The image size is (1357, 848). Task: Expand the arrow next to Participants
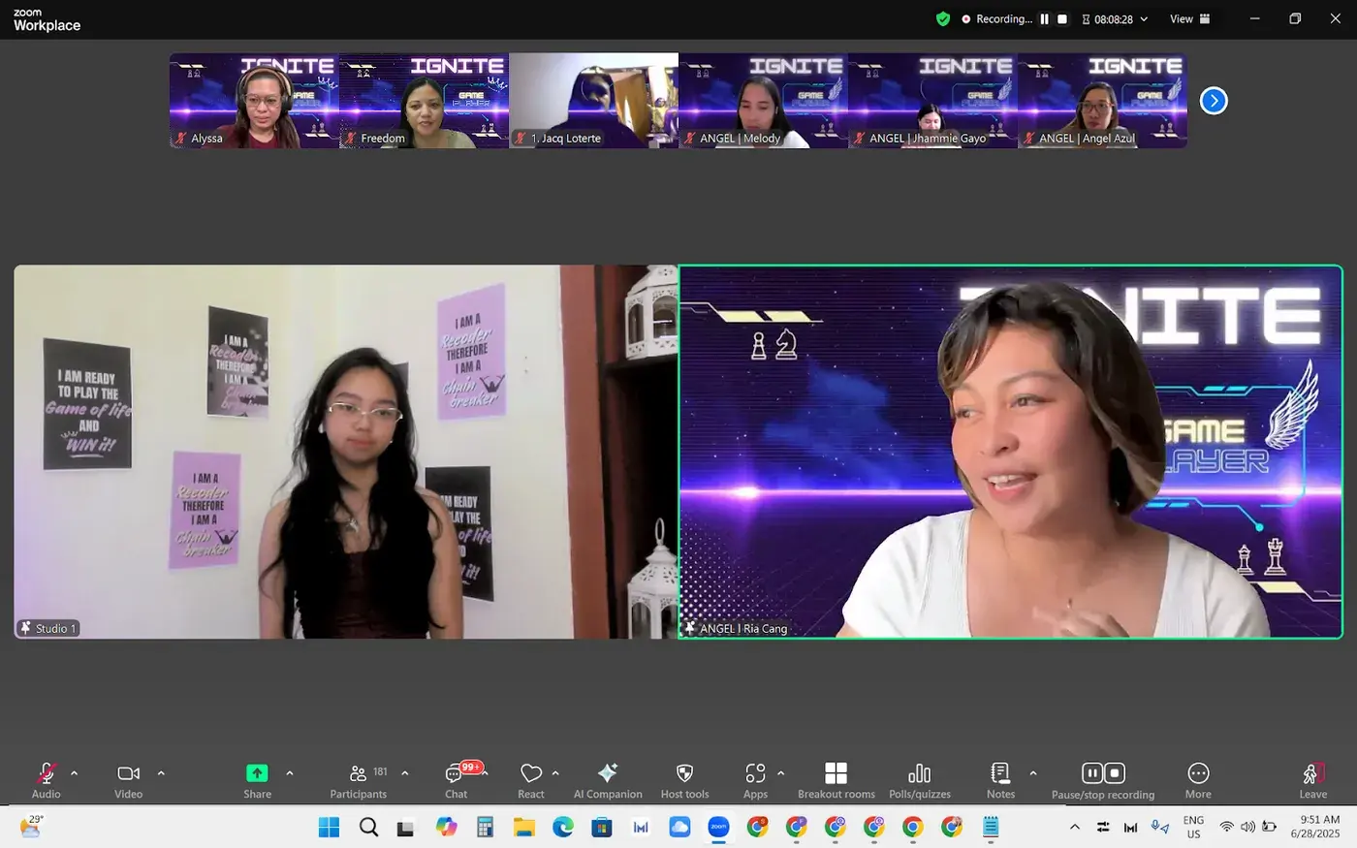[405, 773]
